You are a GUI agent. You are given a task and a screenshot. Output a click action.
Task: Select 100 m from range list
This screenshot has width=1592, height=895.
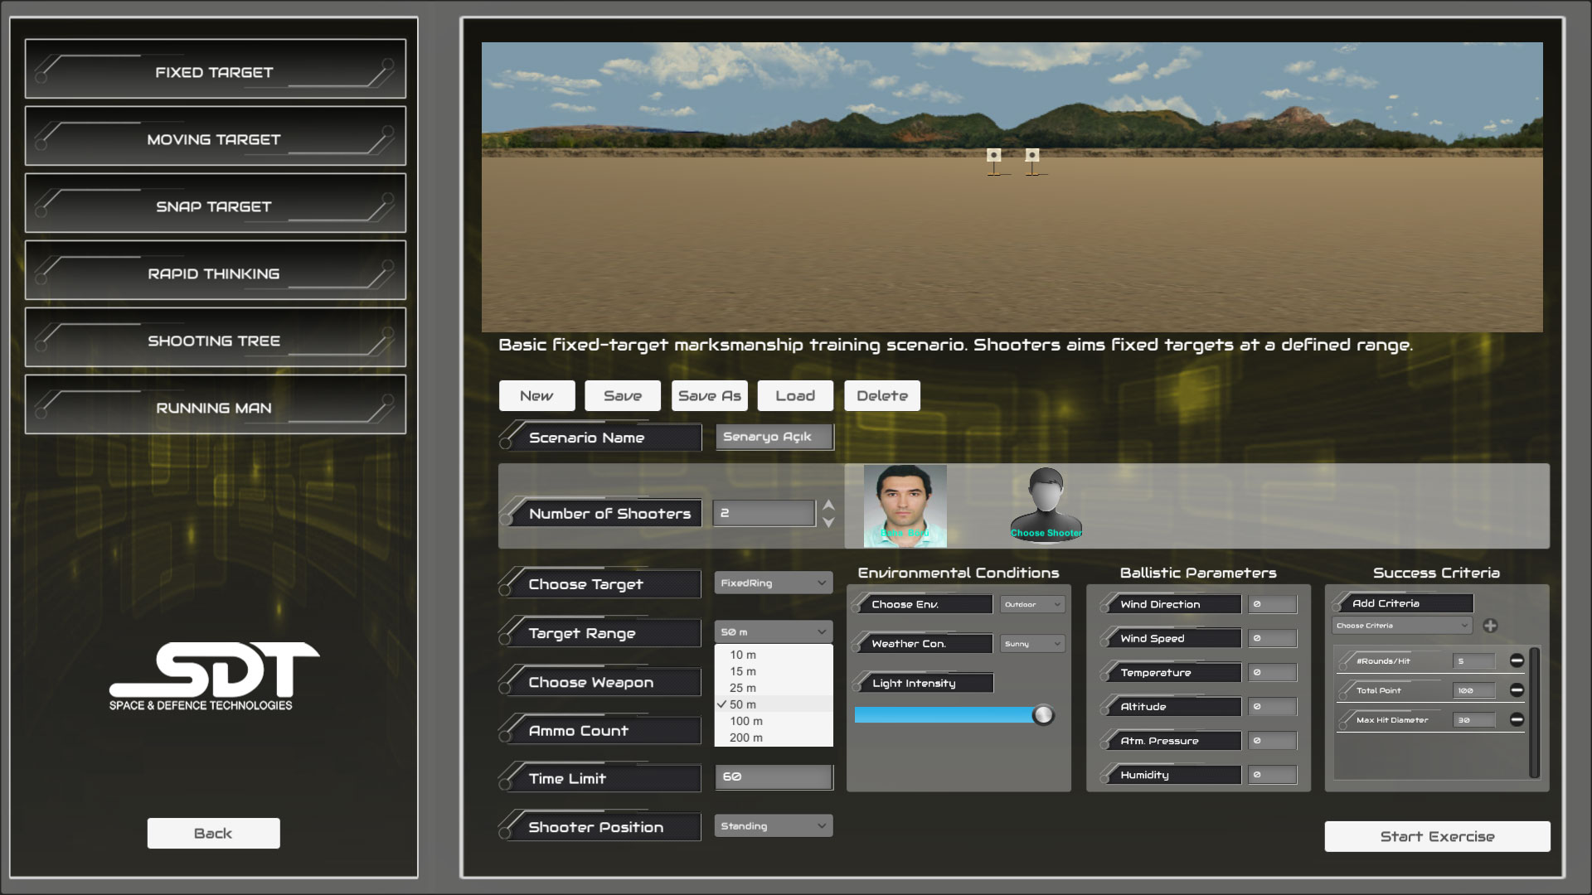(x=745, y=721)
